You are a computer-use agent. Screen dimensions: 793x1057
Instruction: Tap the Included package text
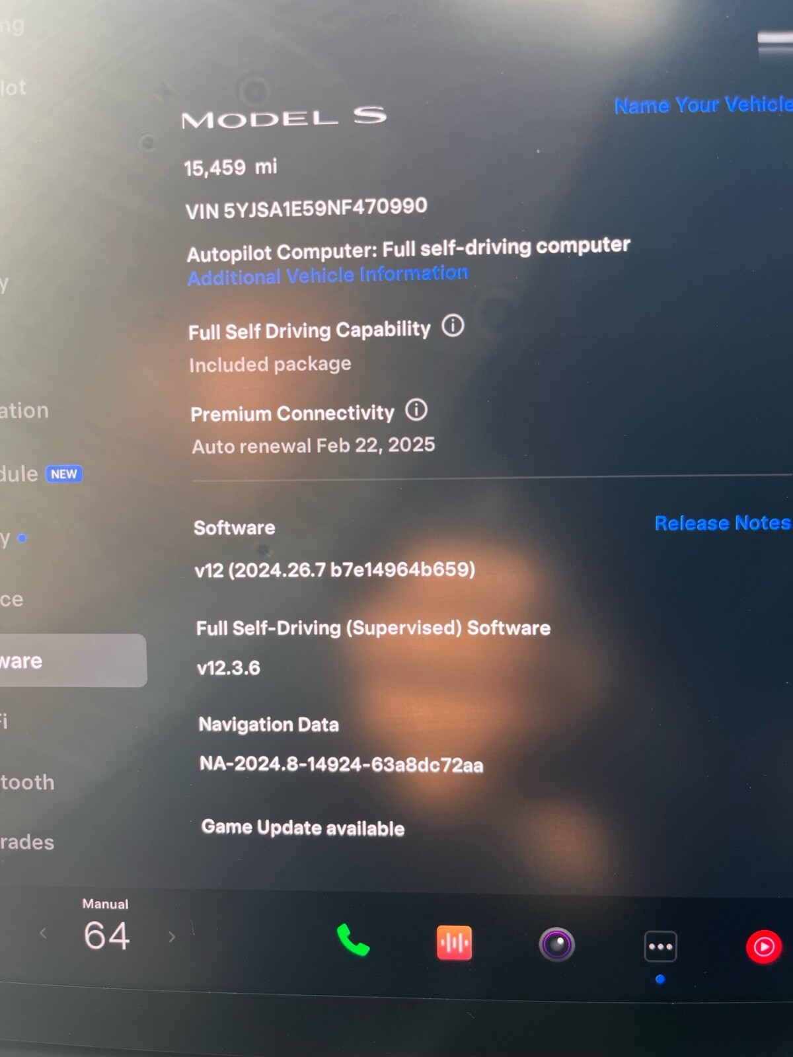click(270, 364)
